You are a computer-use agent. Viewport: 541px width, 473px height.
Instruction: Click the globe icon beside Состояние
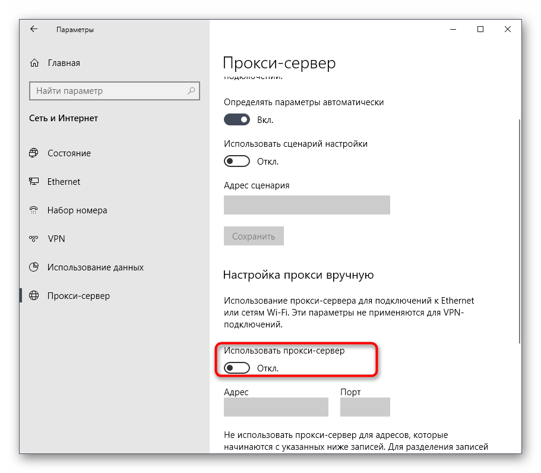[x=34, y=153]
